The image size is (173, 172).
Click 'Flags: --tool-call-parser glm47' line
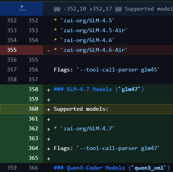click(107, 148)
